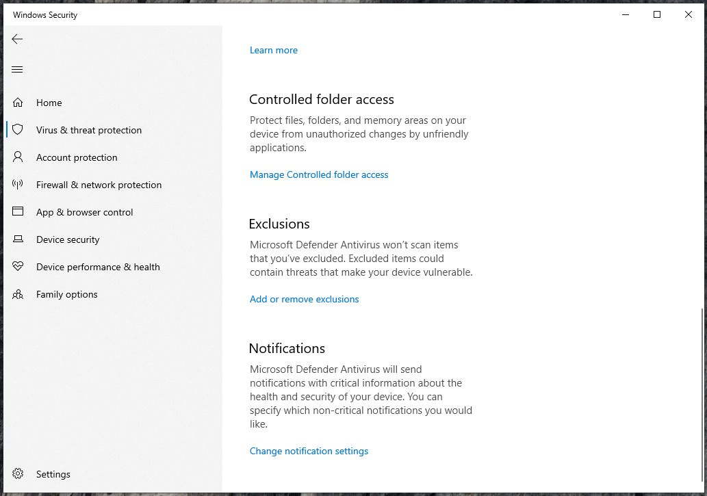Image resolution: width=707 pixels, height=496 pixels.
Task: Open the Learn more link
Action: tap(274, 50)
